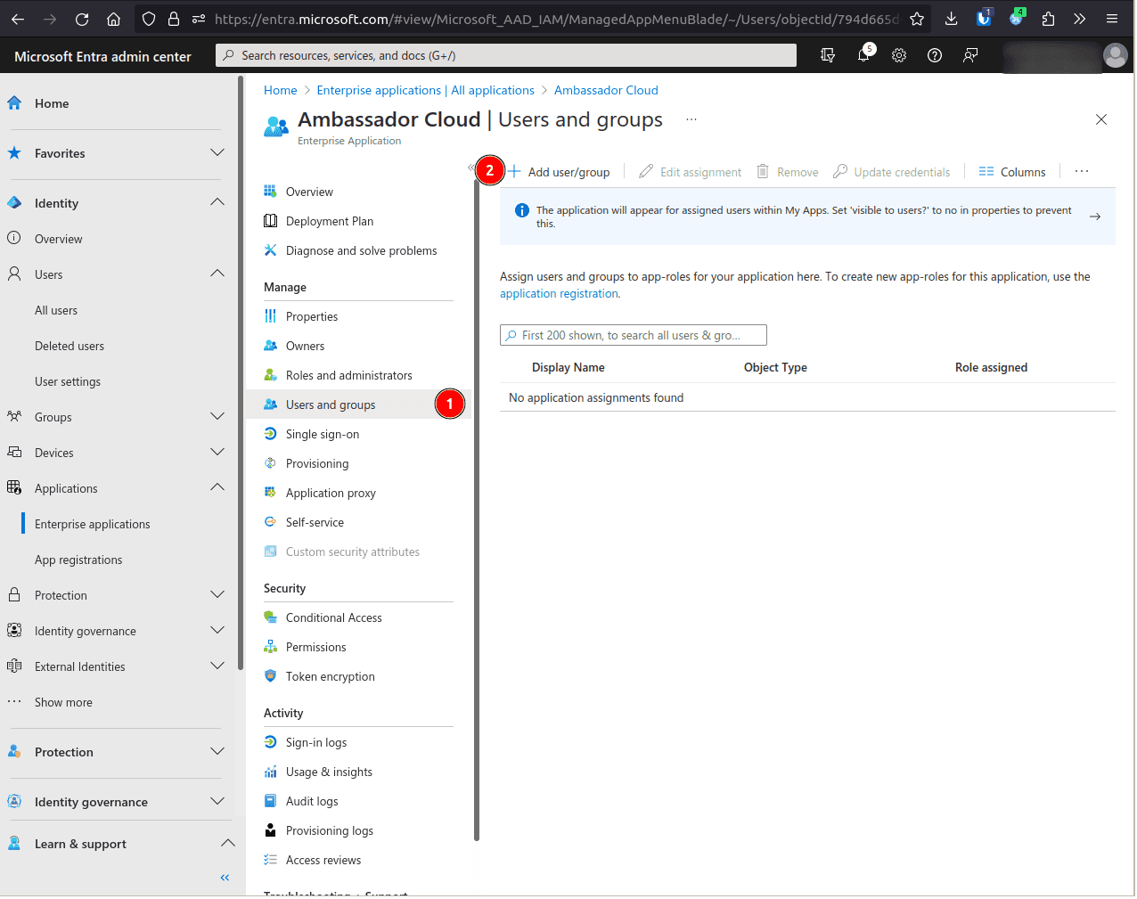Open the browser extensions puzzle icon

1048,19
